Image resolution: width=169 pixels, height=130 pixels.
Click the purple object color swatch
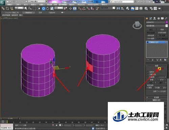click(167, 22)
